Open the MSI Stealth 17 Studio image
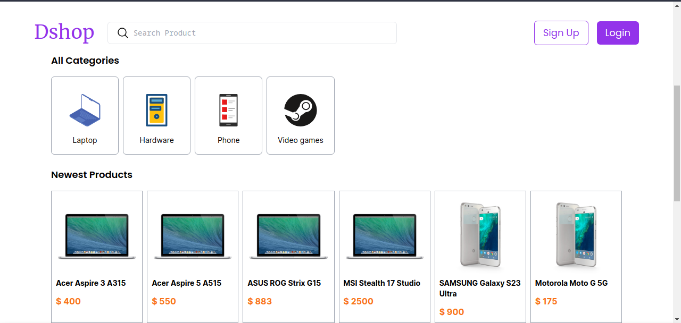681x323 pixels. coord(385,236)
